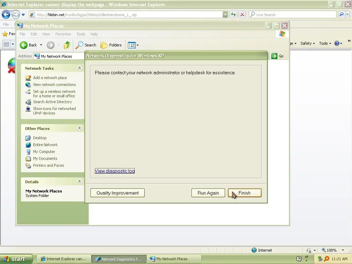Collapse the Other Places panel
This screenshot has height=264, width=352.
79,128
